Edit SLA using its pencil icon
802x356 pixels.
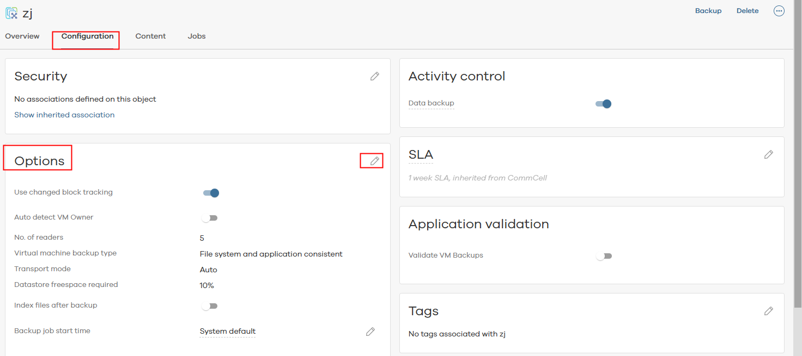click(769, 154)
